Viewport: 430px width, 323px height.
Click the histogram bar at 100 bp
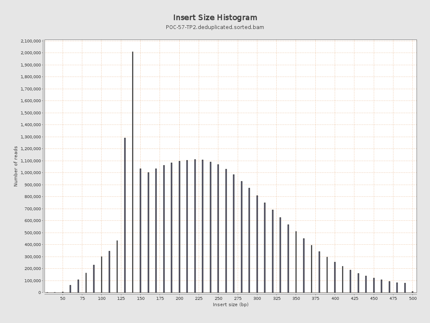(102, 275)
